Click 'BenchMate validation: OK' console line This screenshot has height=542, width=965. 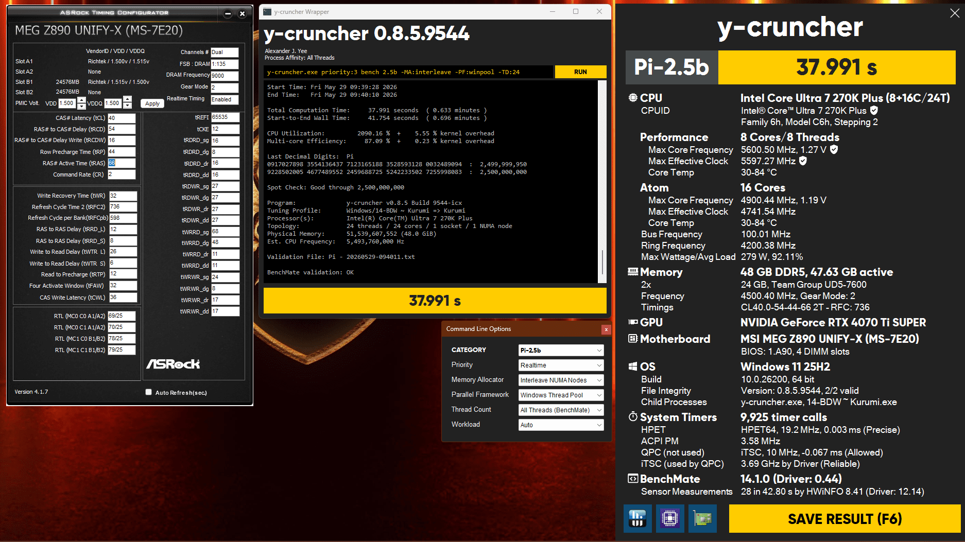point(311,272)
